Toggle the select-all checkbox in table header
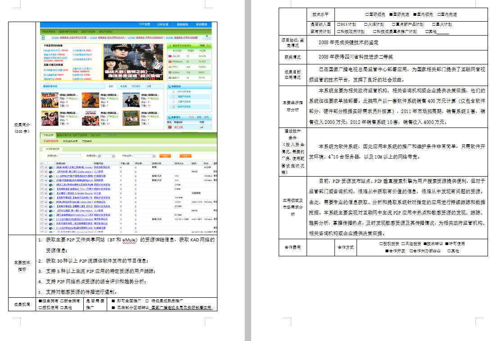 (42, 163)
